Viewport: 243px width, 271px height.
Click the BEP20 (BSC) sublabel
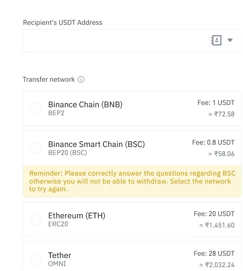pos(68,153)
